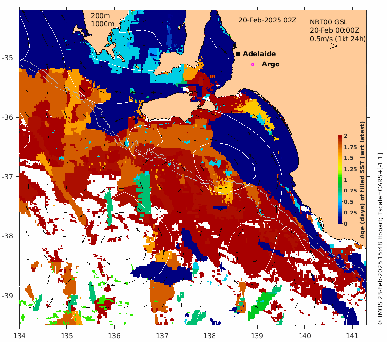Click the colorbar tick label 2
Screen dimensions: 387x342
346,136
